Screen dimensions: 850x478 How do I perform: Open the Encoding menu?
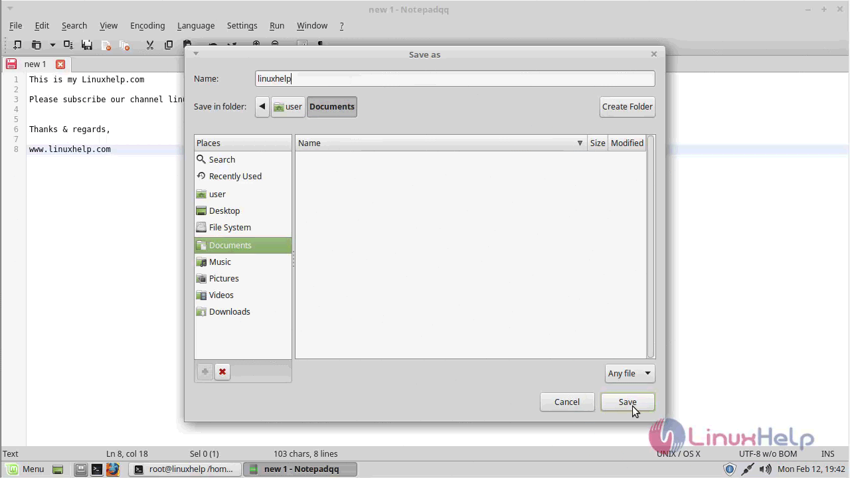[147, 25]
